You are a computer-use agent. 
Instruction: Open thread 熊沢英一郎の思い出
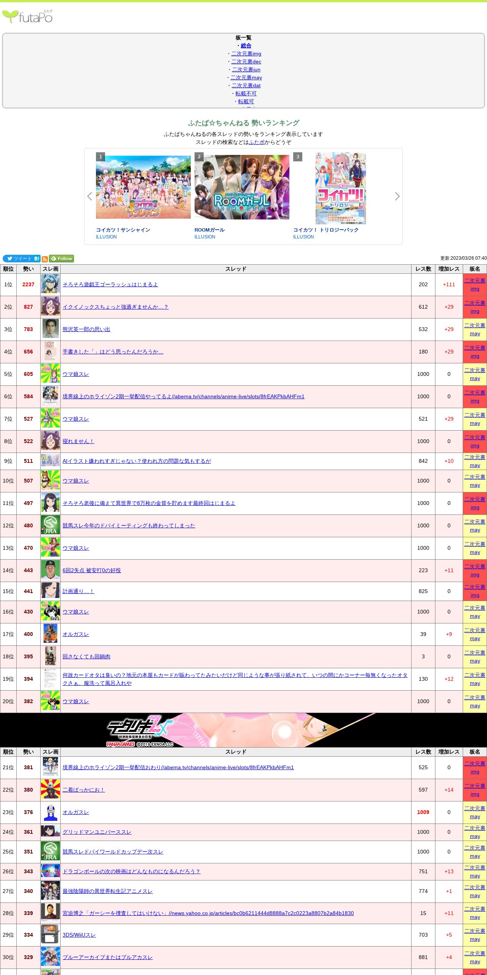click(x=86, y=329)
